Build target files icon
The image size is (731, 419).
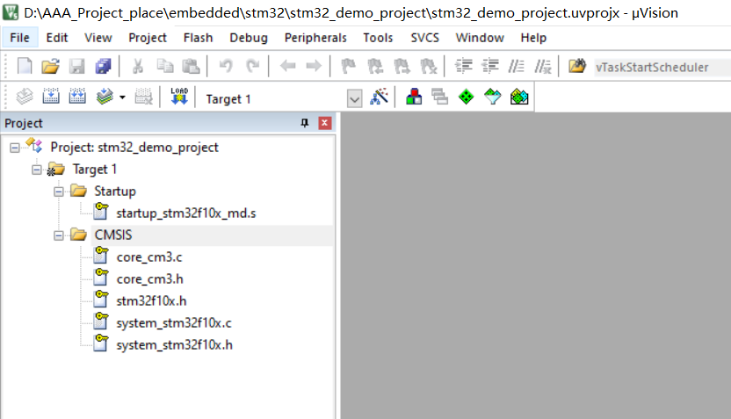(51, 97)
